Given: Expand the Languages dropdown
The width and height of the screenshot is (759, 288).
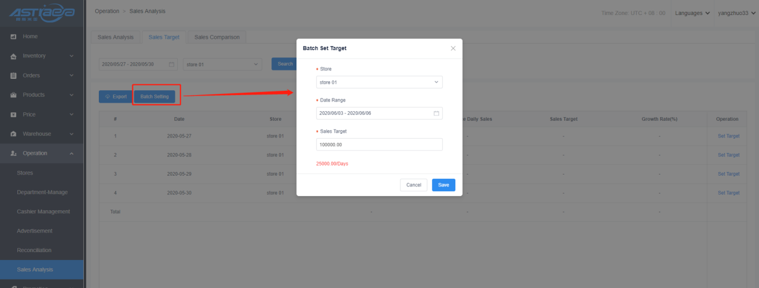Looking at the screenshot, I should pos(692,13).
